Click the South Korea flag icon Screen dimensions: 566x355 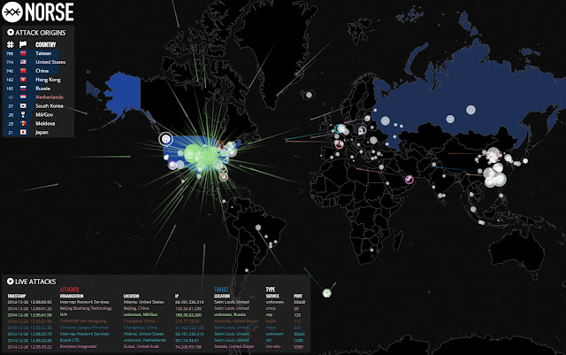tap(23, 106)
